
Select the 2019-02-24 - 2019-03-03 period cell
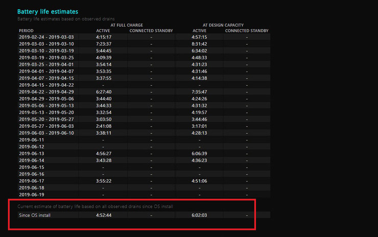click(46, 37)
